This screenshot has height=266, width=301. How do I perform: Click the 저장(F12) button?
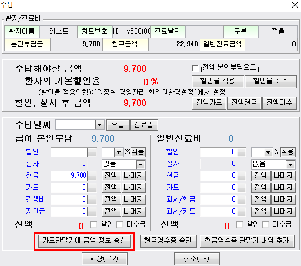(x=104, y=259)
